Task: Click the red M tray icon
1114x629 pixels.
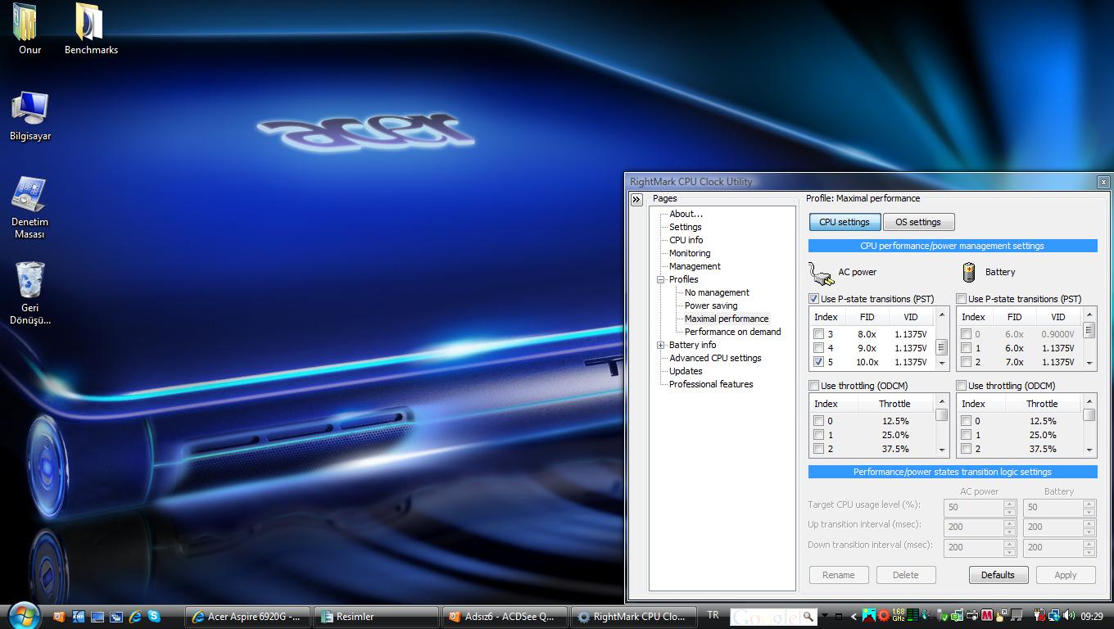Action: coord(986,616)
